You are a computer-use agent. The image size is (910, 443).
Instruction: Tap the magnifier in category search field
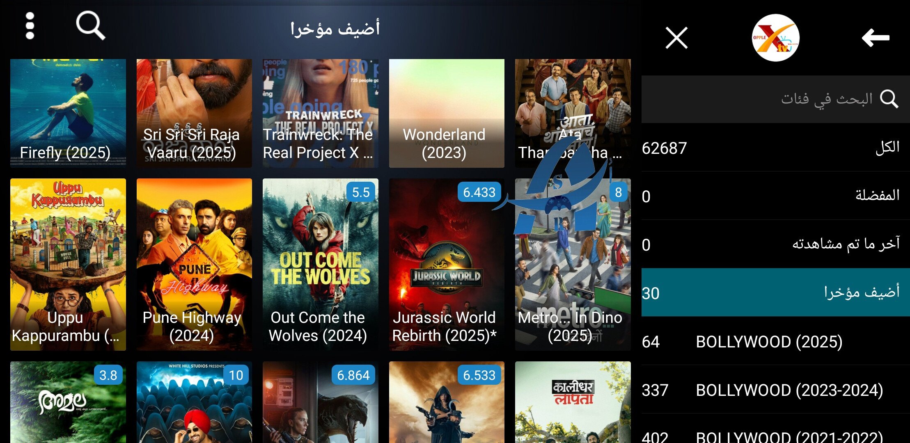pos(889,99)
